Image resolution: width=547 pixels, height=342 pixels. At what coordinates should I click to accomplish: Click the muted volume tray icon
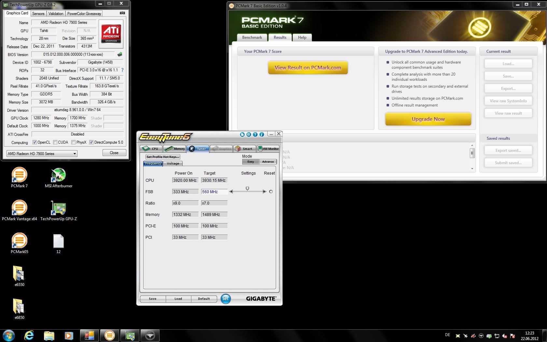[505, 336]
